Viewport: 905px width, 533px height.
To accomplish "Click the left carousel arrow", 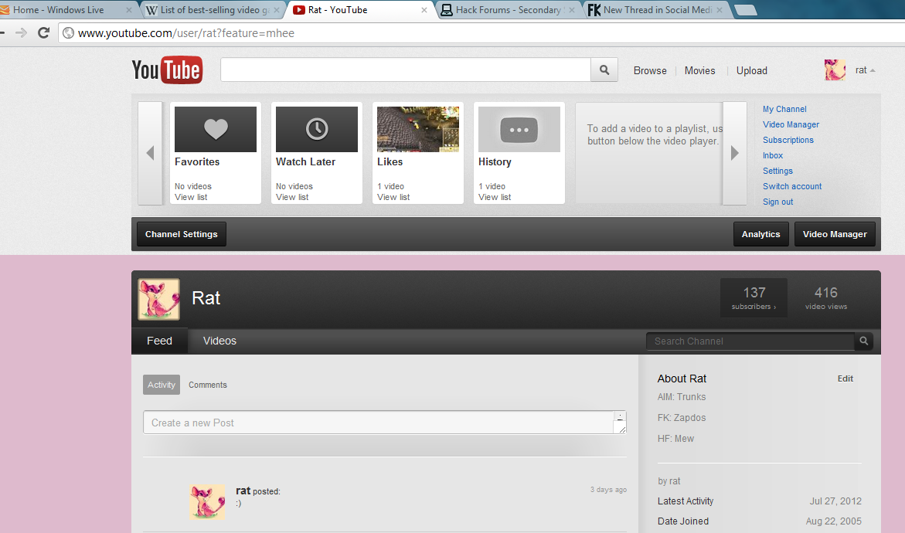I will pos(150,153).
